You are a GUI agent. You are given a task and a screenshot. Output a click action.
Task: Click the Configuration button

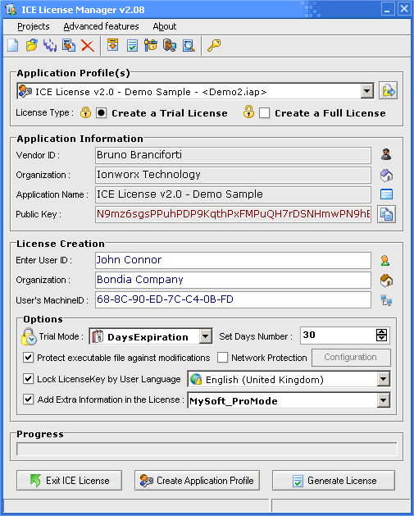(351, 358)
